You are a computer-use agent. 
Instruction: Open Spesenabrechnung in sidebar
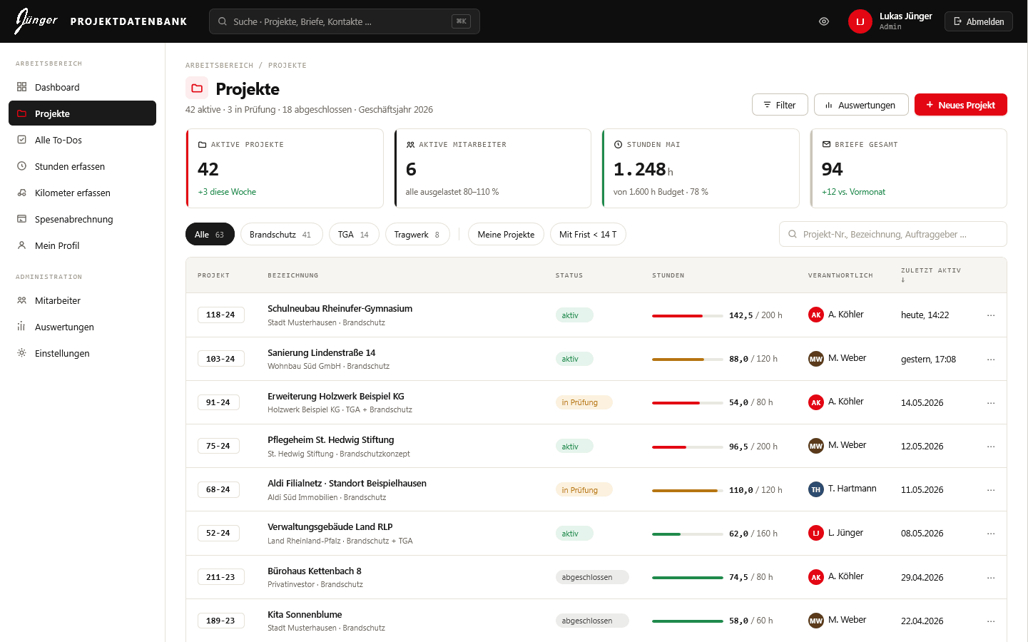click(x=82, y=219)
